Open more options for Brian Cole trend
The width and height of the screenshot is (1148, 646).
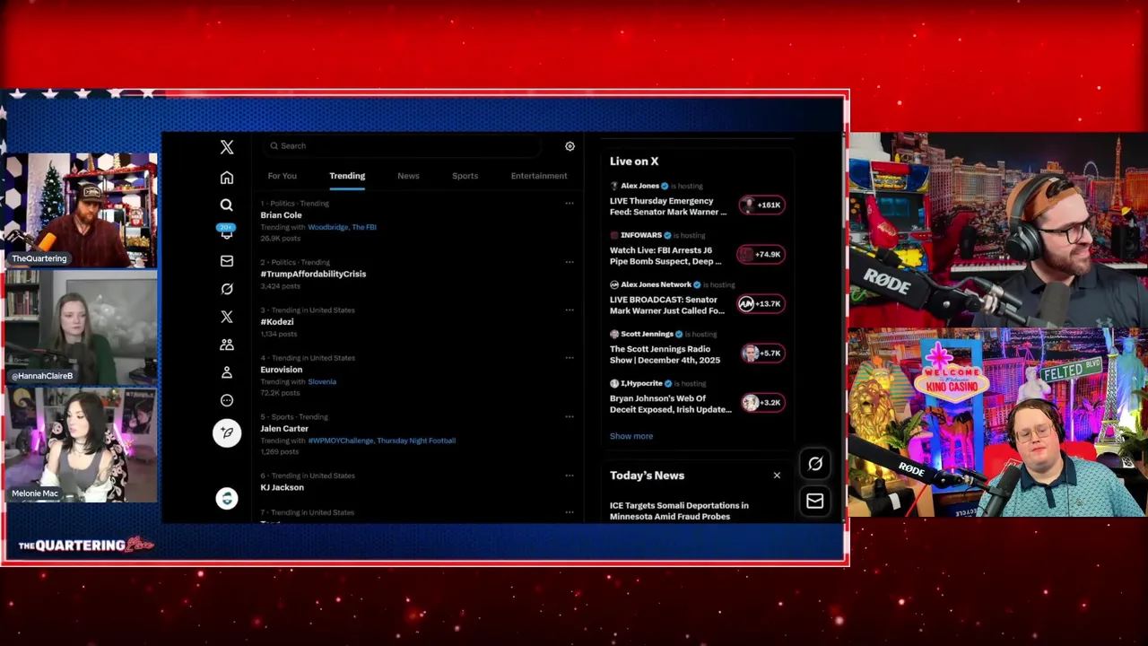(569, 204)
